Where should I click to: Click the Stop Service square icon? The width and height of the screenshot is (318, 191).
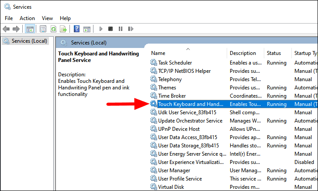(111, 29)
